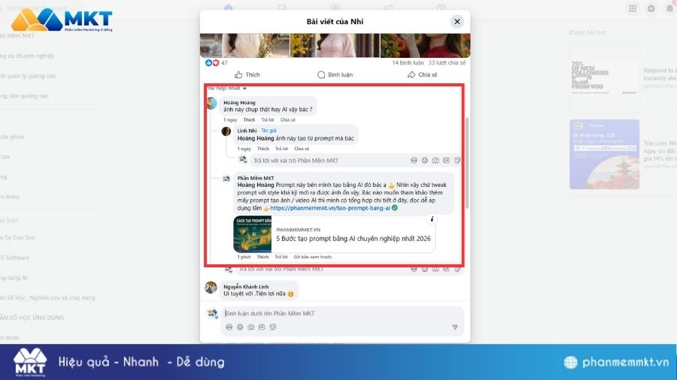Click 'Gỡ bản xem trước' to remove preview

[313, 257]
